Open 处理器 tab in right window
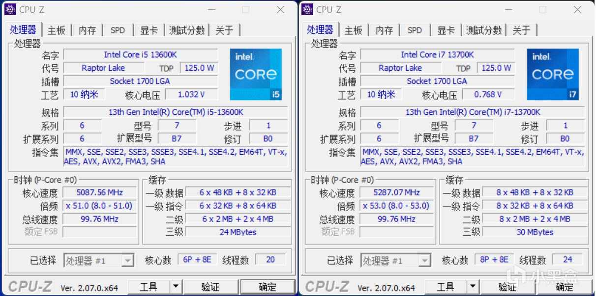596x296 pixels. [x=320, y=29]
